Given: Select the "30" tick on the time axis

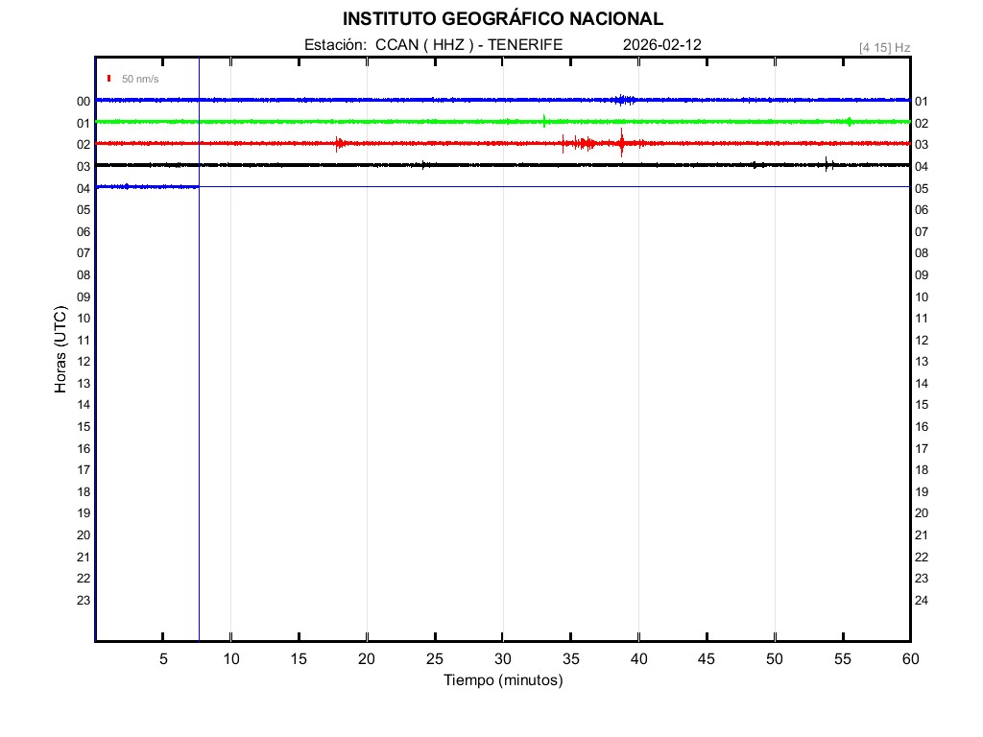Looking at the screenshot, I should click(x=502, y=659).
